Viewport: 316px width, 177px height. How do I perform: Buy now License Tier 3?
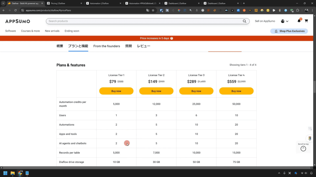[x=196, y=91]
